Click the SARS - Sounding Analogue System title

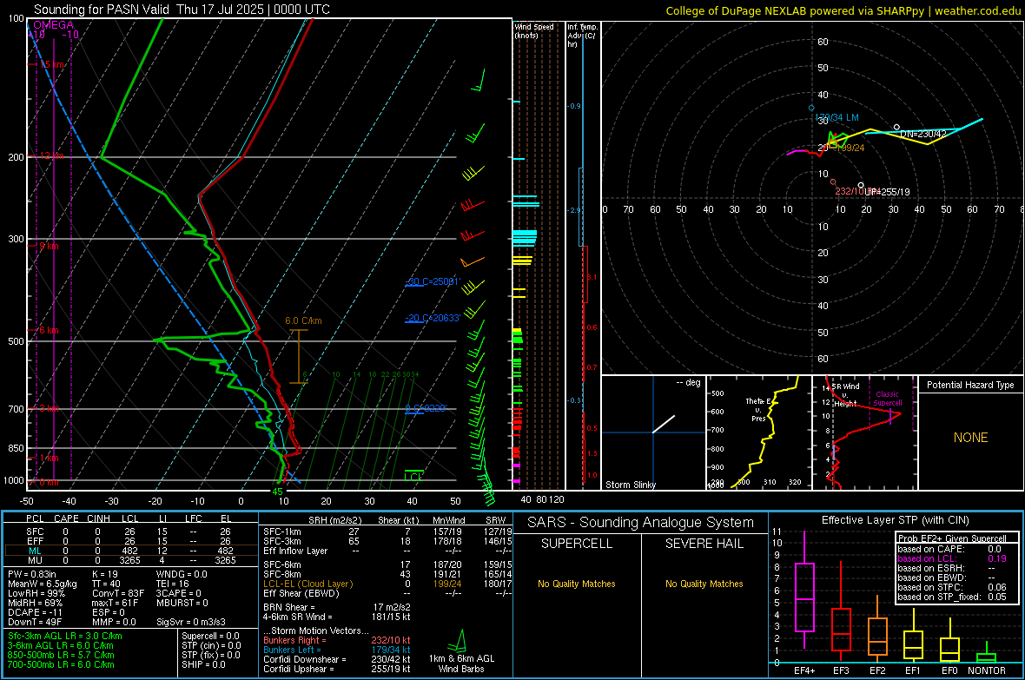[641, 523]
